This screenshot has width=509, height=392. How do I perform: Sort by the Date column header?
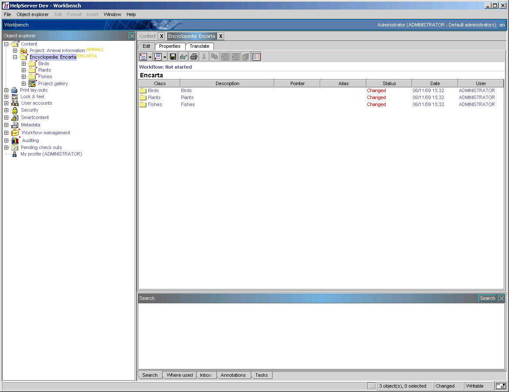point(435,83)
